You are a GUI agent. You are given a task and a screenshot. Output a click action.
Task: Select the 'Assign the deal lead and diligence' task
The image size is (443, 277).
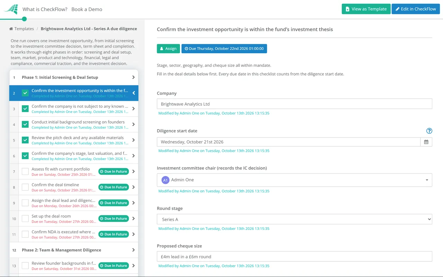pos(74,203)
